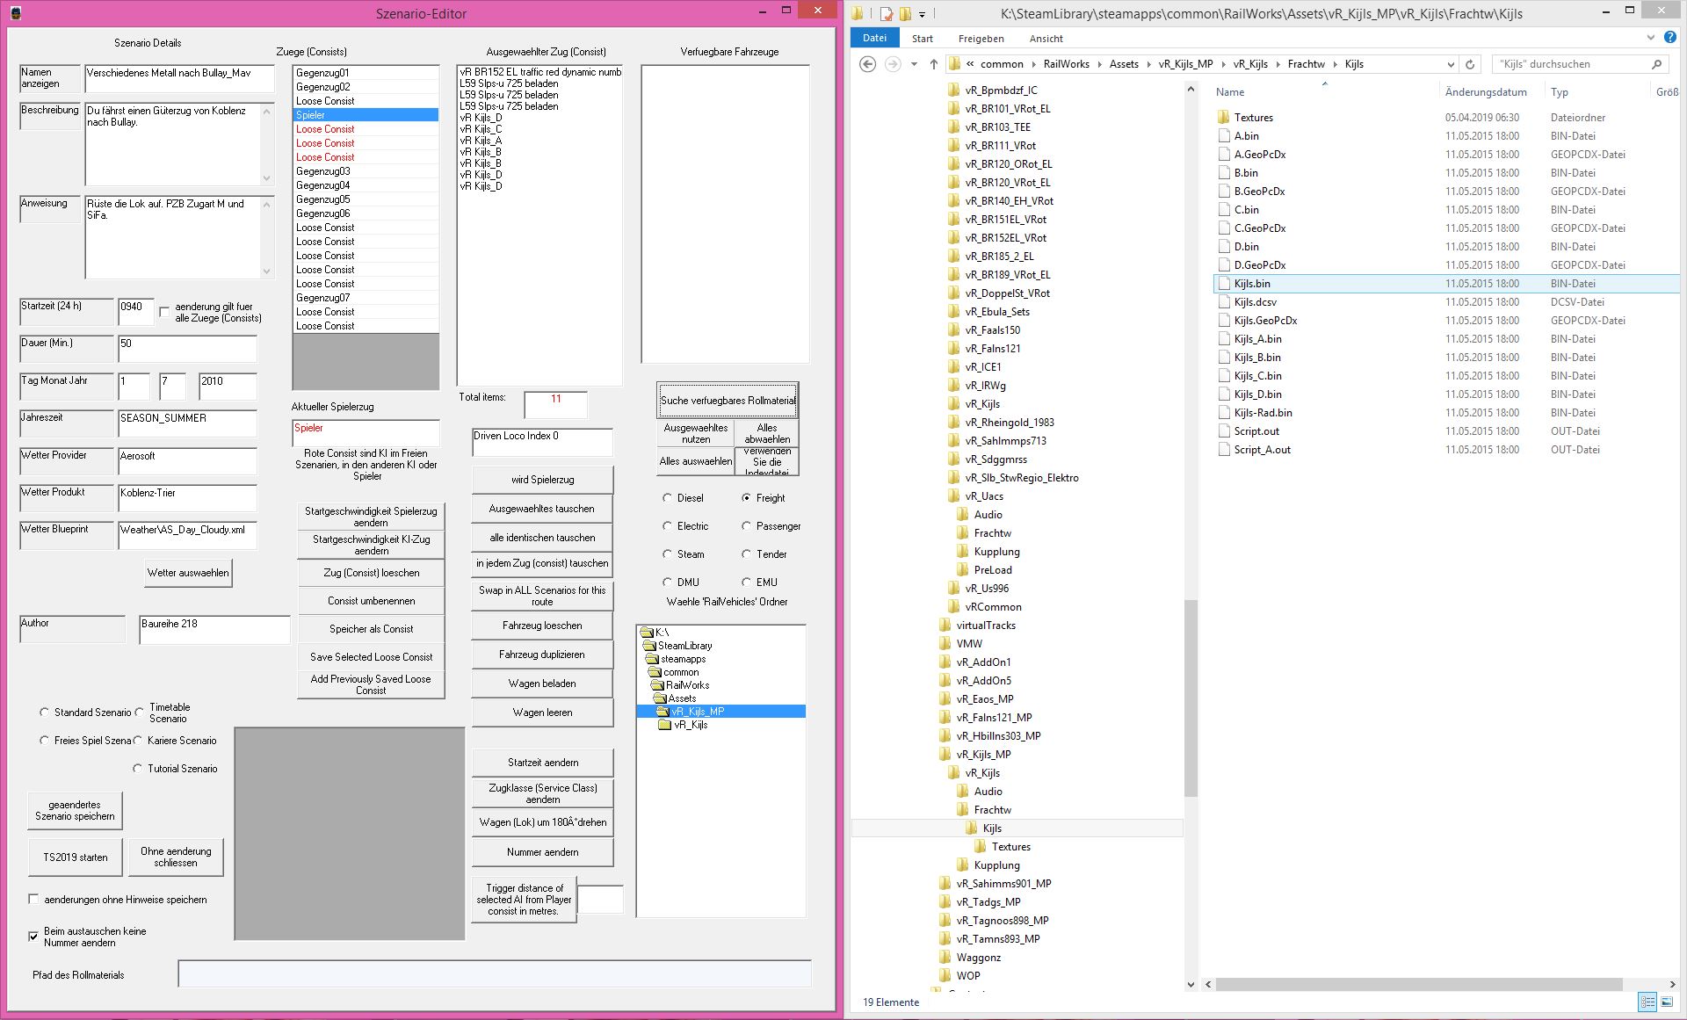The image size is (1687, 1020).
Task: Open recent locations dropdown arrow
Action: tap(914, 64)
